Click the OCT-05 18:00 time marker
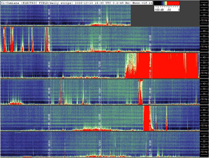This screenshot has width=209, height=158. (x=150, y=148)
